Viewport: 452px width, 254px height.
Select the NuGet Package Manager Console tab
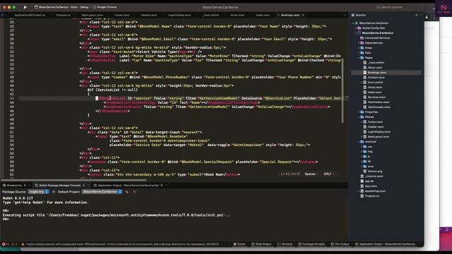pyautogui.click(x=60, y=186)
